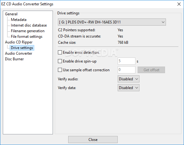This screenshot has height=145, width=184.
Task: Open File format settings page
Action: pyautogui.click(x=26, y=37)
